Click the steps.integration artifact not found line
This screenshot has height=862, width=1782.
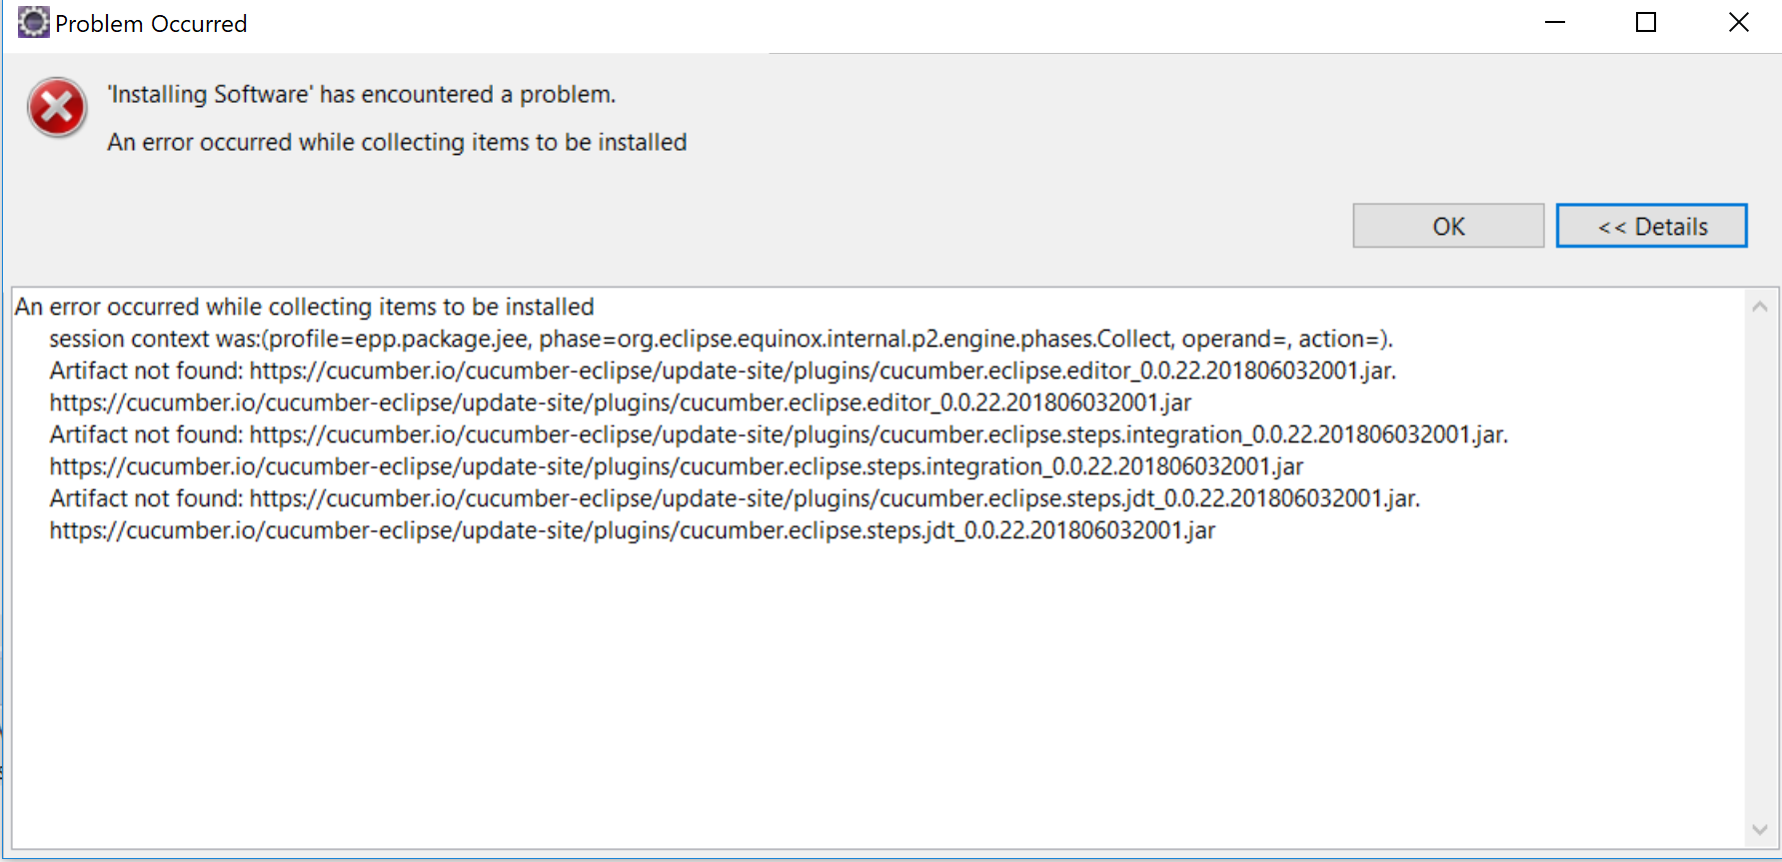(x=778, y=434)
